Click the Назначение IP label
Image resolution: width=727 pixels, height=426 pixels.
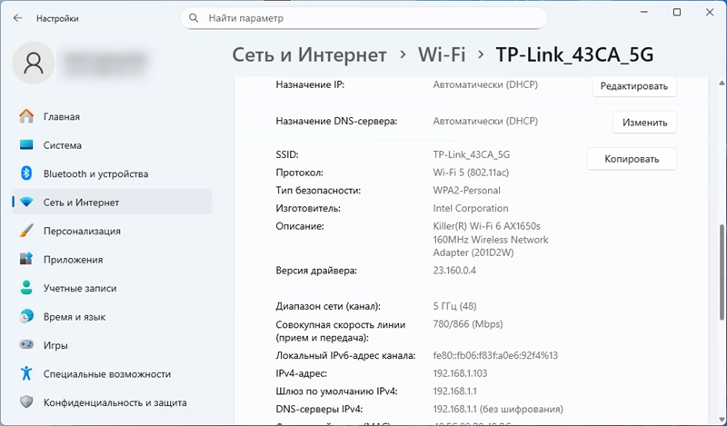tap(310, 84)
